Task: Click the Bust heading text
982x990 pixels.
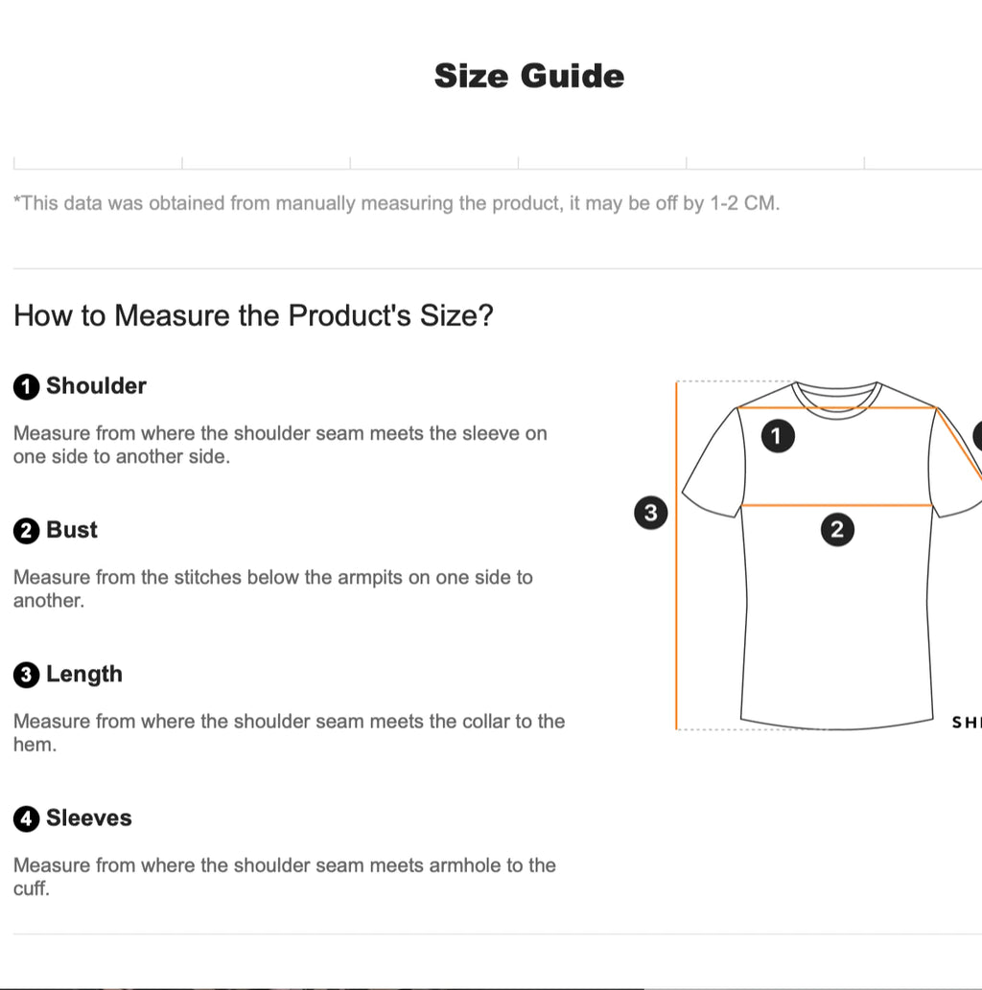Action: click(x=72, y=530)
